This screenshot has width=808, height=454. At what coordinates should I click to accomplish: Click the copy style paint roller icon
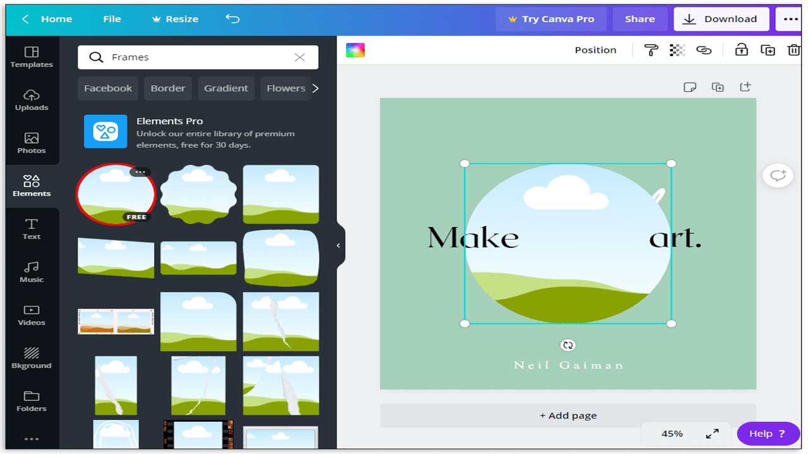click(651, 50)
